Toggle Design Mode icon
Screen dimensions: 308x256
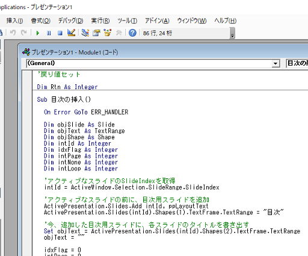pyautogui.click(x=71, y=33)
